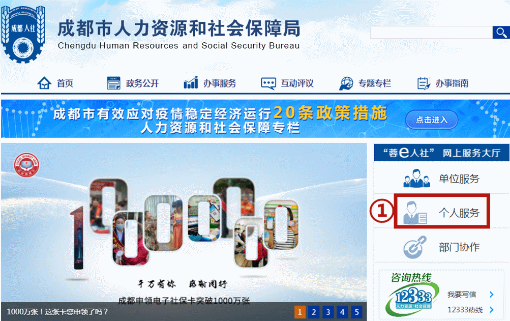Screen dimensions: 510x321
Task: Click the chain link icon for 部门协作
Action: pyautogui.click(x=415, y=247)
